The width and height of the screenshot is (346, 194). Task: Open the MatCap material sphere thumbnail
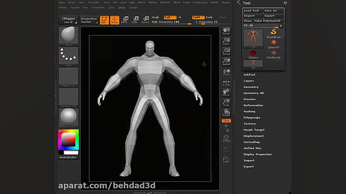click(68, 117)
